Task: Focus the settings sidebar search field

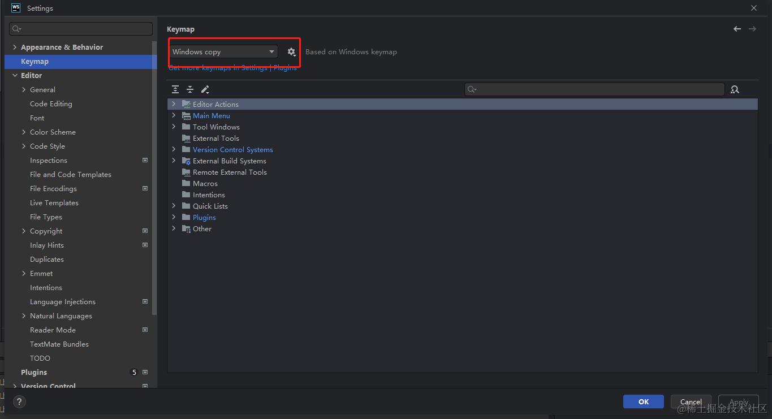Action: pos(81,29)
